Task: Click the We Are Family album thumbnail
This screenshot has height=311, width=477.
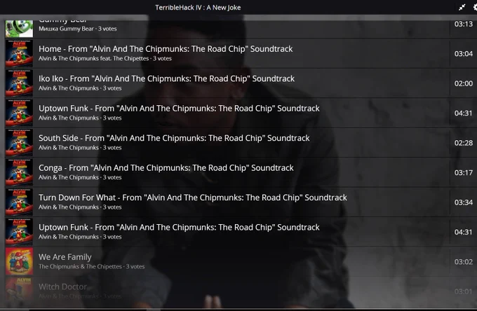Action: [x=19, y=261]
